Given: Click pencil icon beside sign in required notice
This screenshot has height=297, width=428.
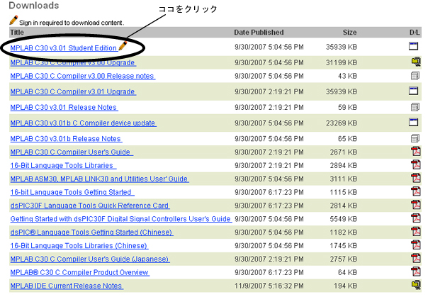Looking at the screenshot, I should click(13, 20).
